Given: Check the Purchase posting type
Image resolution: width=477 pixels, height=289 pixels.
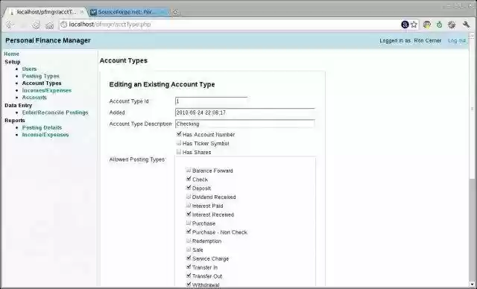Looking at the screenshot, I should (189, 223).
